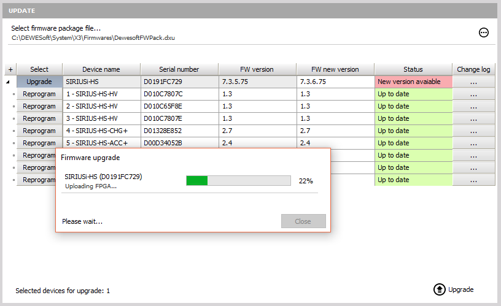Click the Change log column header
The image size is (501, 306).
(473, 69)
